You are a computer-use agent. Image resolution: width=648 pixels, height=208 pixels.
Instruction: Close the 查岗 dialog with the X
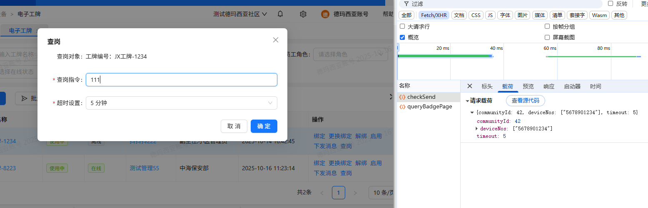point(275,40)
